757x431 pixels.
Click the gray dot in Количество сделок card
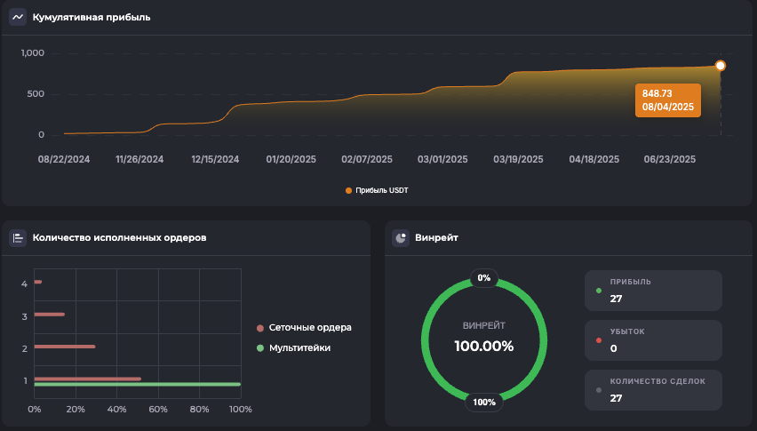(599, 389)
